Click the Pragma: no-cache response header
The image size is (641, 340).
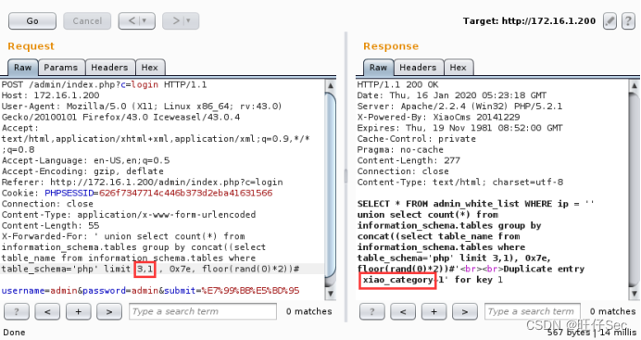[400, 149]
